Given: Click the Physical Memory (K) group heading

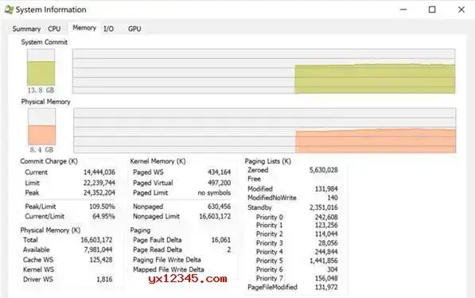Looking at the screenshot, I should [x=50, y=230].
